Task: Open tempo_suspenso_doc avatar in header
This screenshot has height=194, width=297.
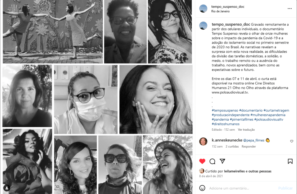Action: tap(203, 9)
